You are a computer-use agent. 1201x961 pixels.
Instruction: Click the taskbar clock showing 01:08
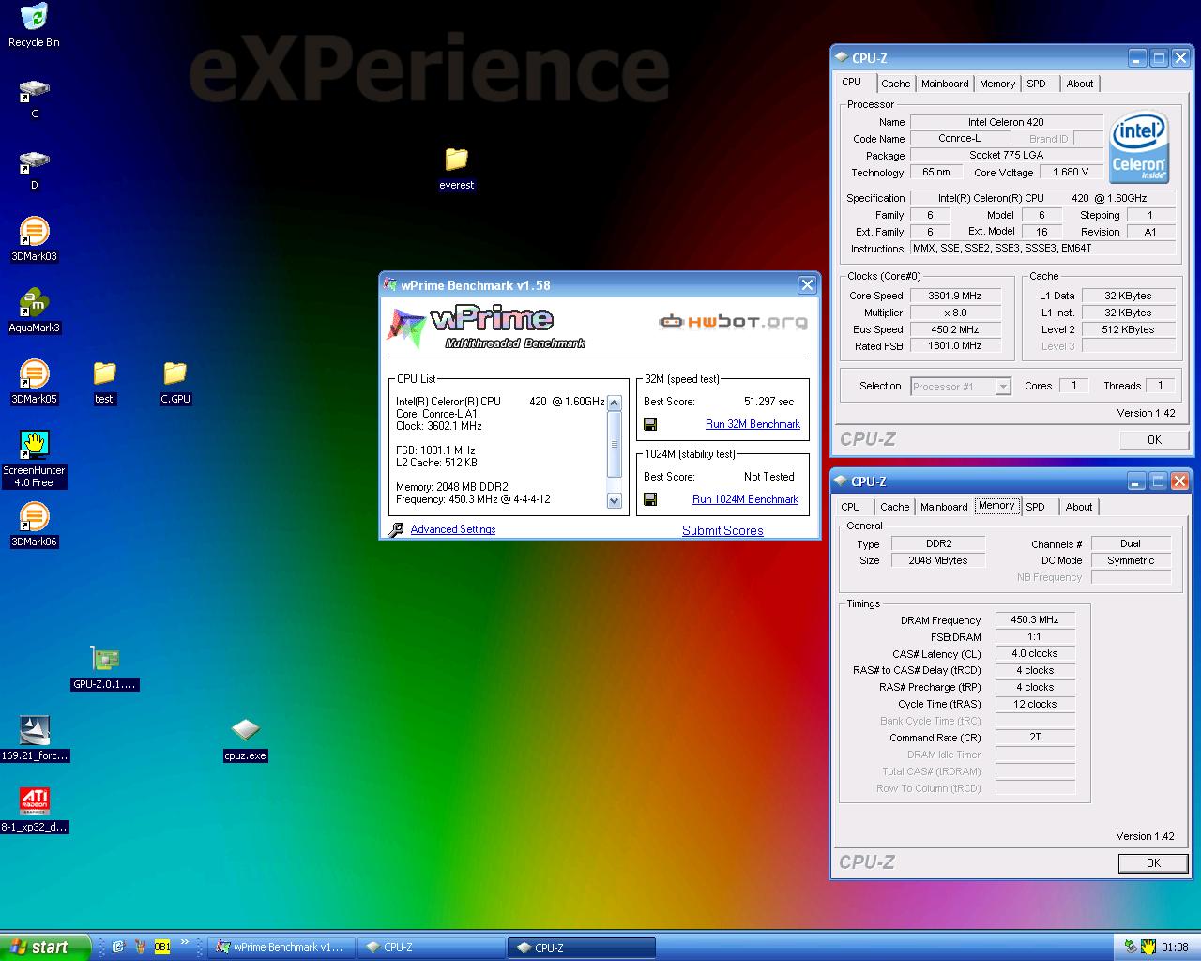pyautogui.click(x=1175, y=947)
